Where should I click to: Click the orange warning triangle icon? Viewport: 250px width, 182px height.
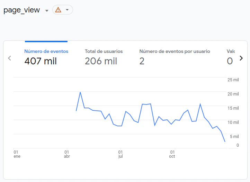coord(58,10)
